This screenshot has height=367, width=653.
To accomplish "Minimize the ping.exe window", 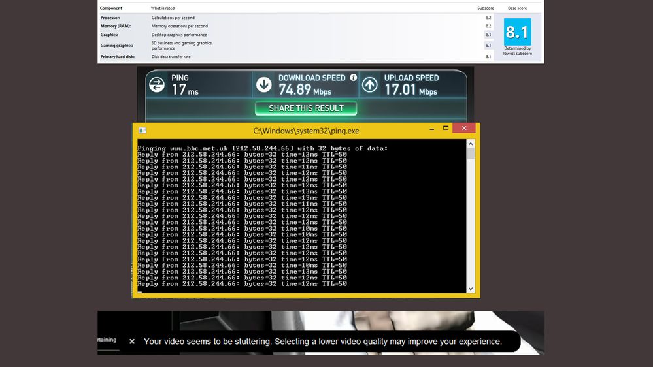I will point(432,129).
